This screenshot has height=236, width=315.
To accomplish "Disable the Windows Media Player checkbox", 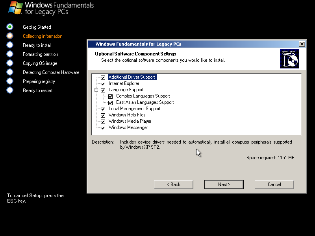I will point(103,122).
